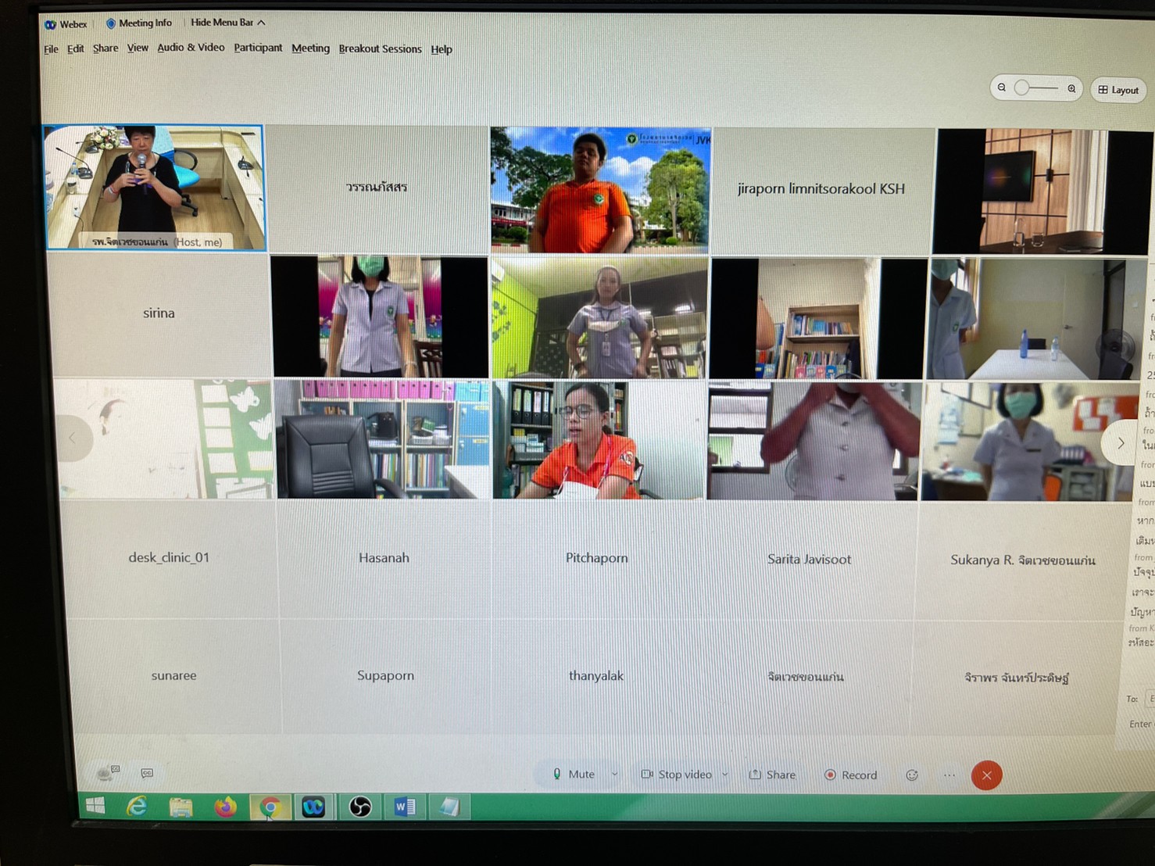The image size is (1155, 866).
Task: Open audio options arrow beside Mute
Action: pyautogui.click(x=615, y=774)
